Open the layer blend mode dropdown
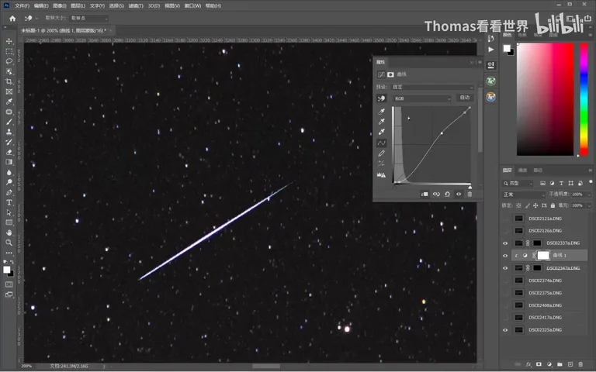The image size is (596, 372). [x=524, y=195]
